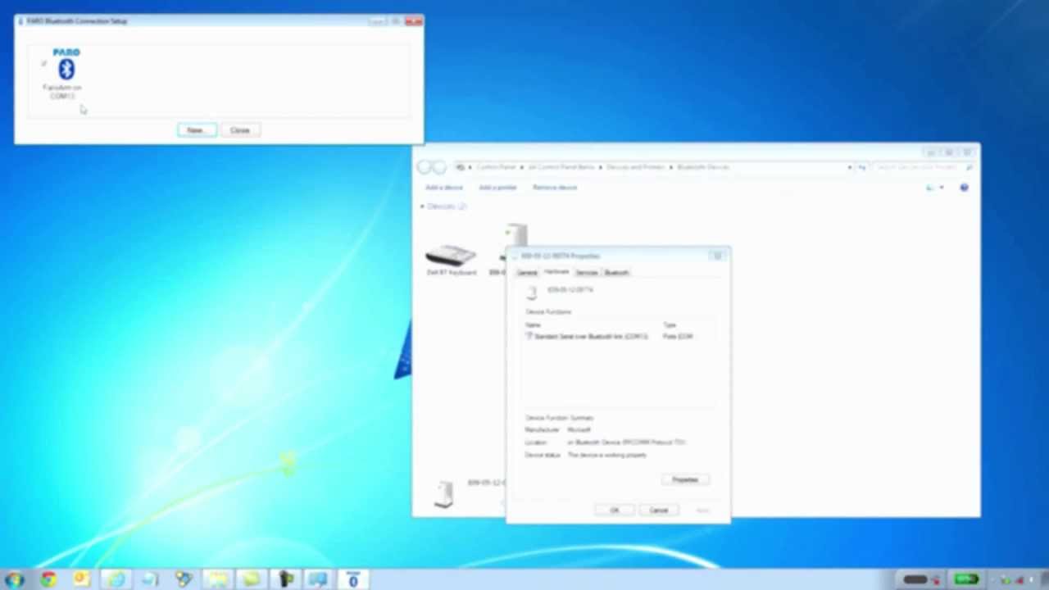Open Google Chrome from the taskbar
The height and width of the screenshot is (590, 1049).
tap(48, 580)
